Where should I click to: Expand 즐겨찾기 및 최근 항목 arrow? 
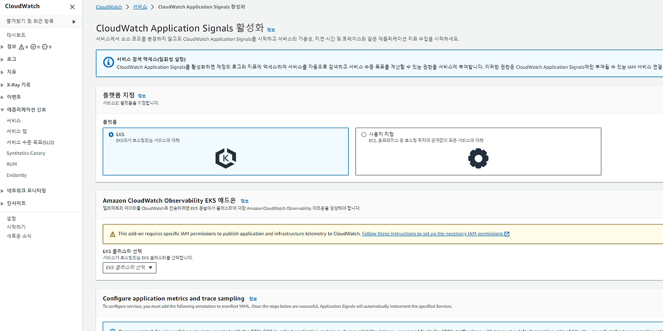tap(74, 21)
